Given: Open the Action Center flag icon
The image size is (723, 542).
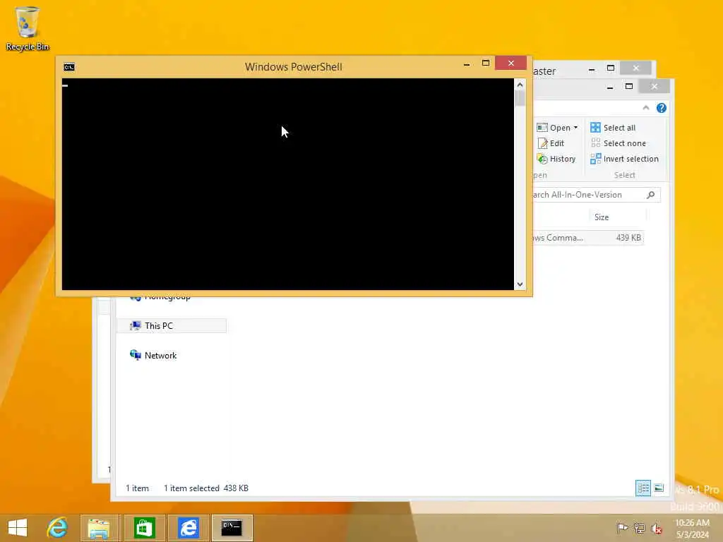Looking at the screenshot, I should point(622,528).
